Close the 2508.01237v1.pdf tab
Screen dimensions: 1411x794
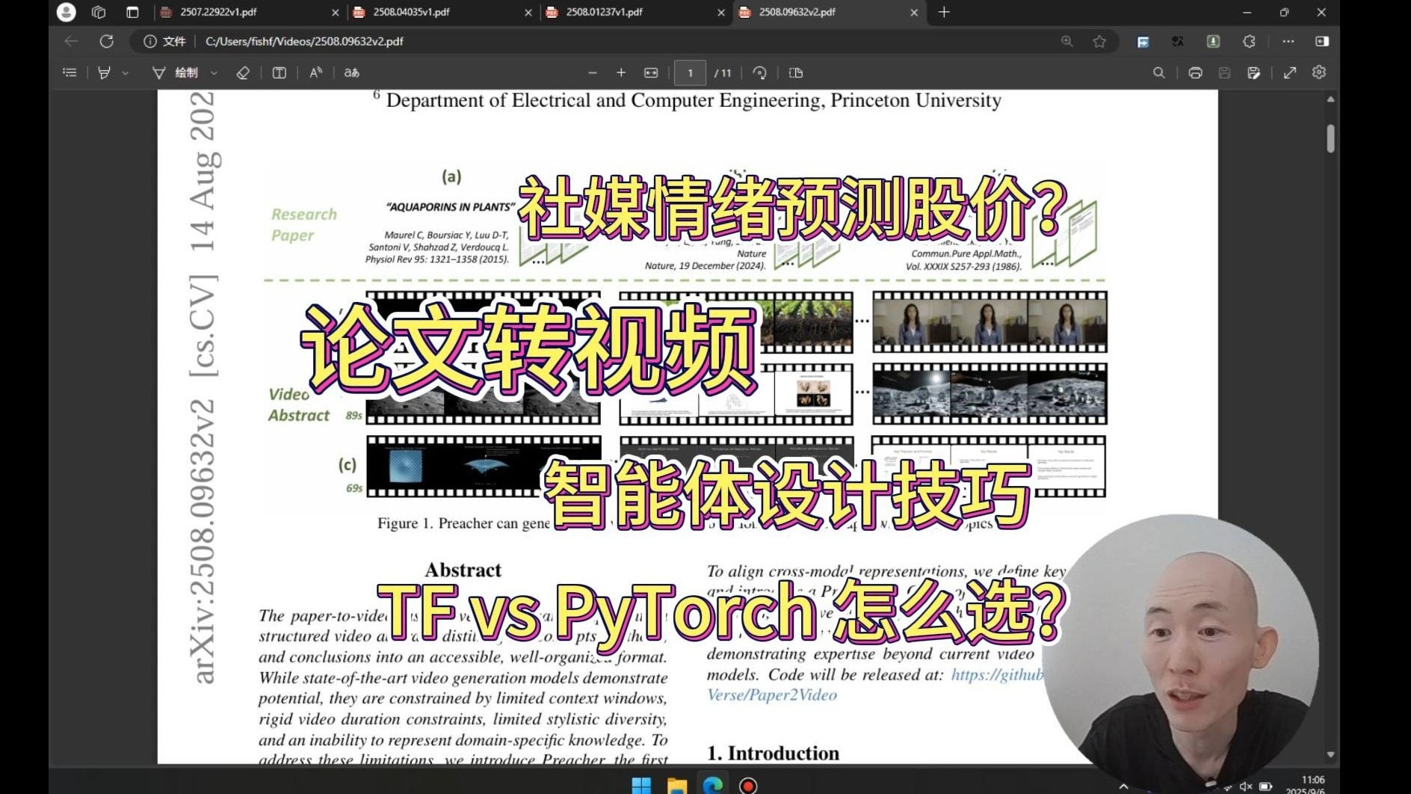click(721, 13)
